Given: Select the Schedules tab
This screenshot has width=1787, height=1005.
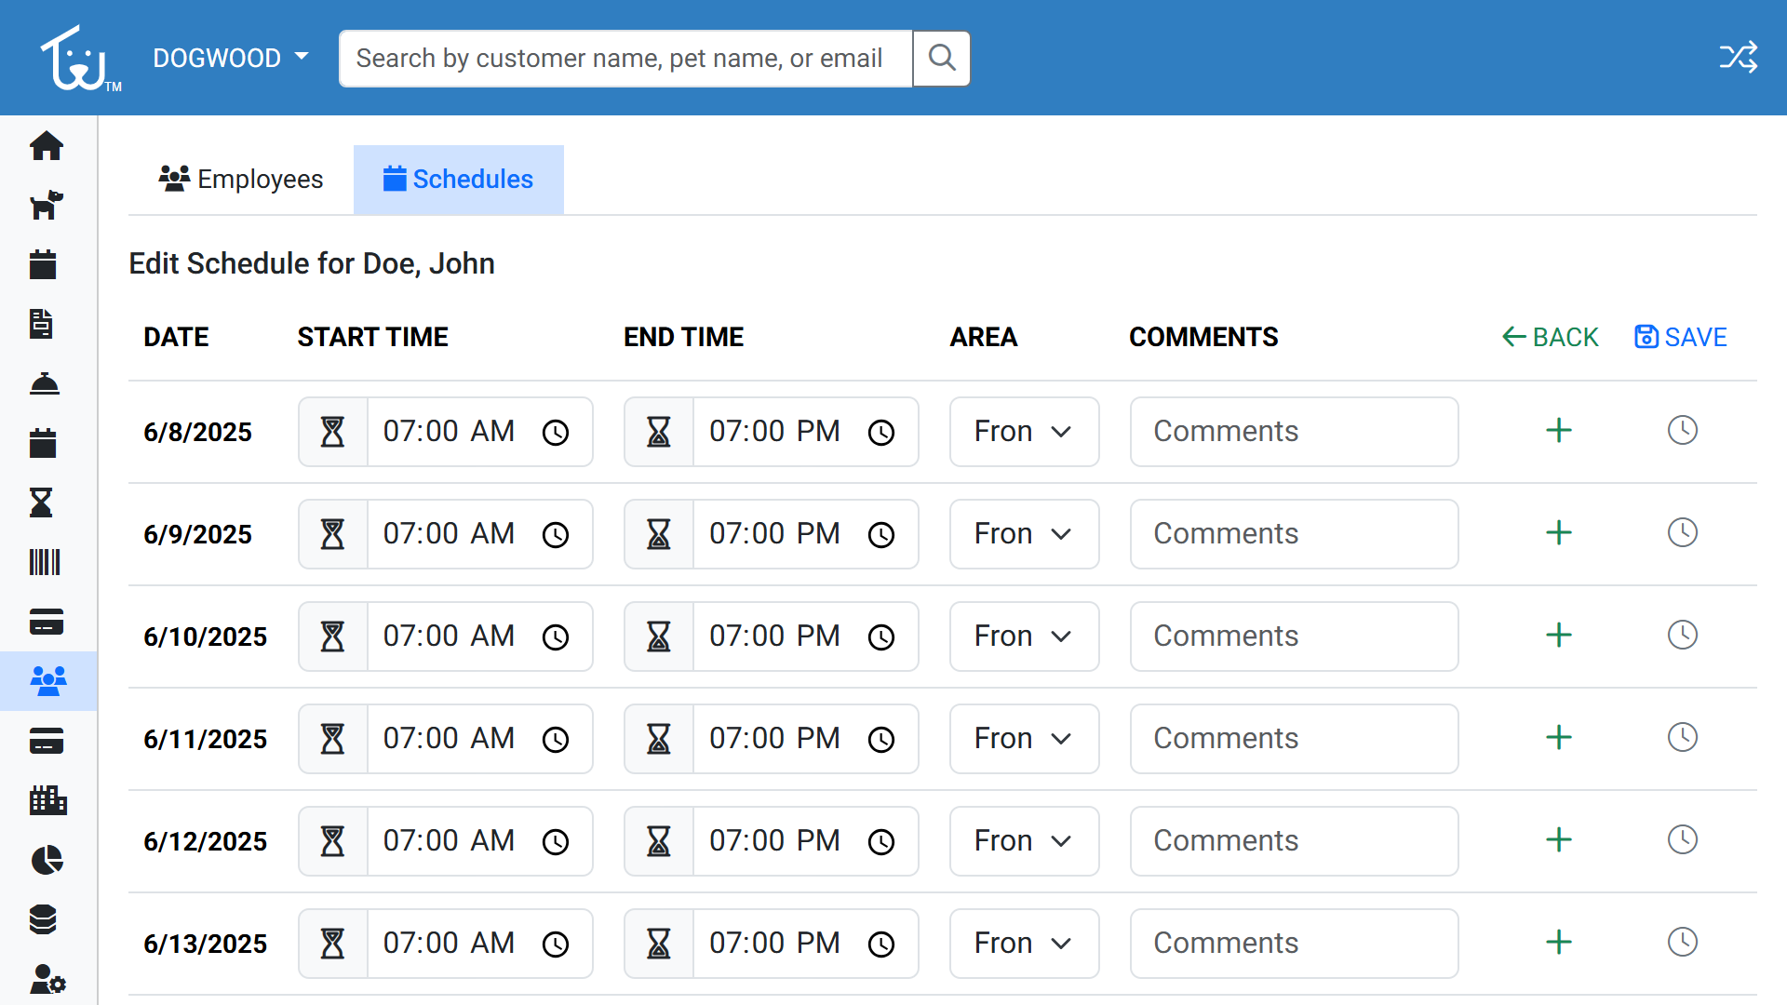Looking at the screenshot, I should click(458, 180).
